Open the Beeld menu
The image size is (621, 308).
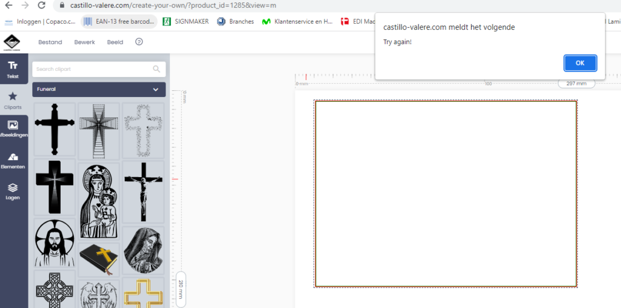click(115, 42)
